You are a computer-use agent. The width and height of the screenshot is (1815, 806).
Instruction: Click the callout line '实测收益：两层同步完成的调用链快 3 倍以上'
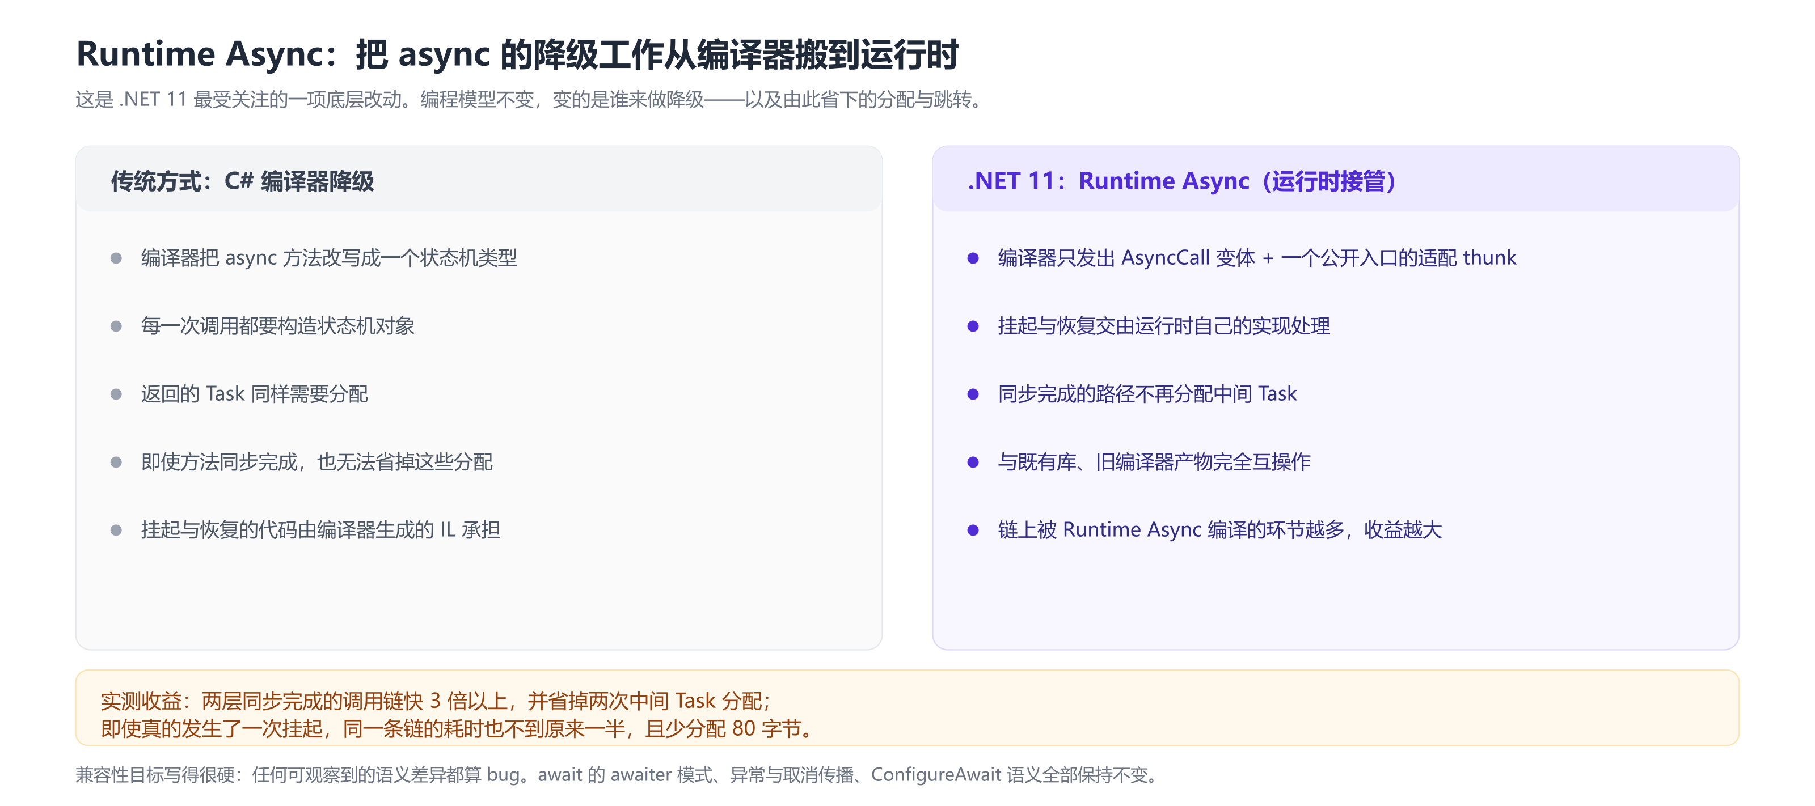(x=436, y=701)
